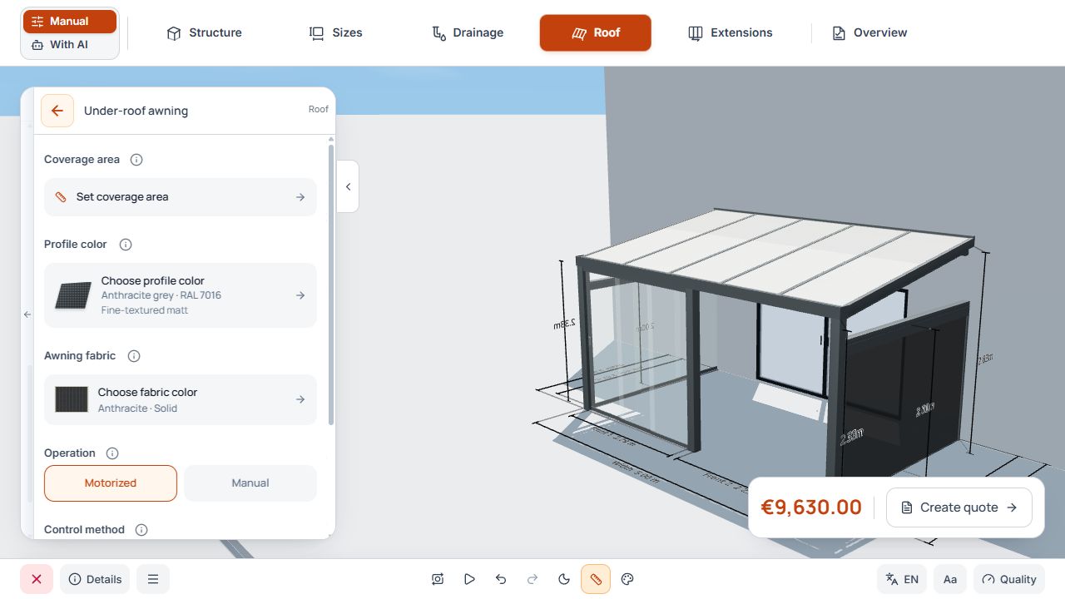Click the back arrow beside Under-roof awning
Viewport: 1065px width, 599px height.
(57, 111)
